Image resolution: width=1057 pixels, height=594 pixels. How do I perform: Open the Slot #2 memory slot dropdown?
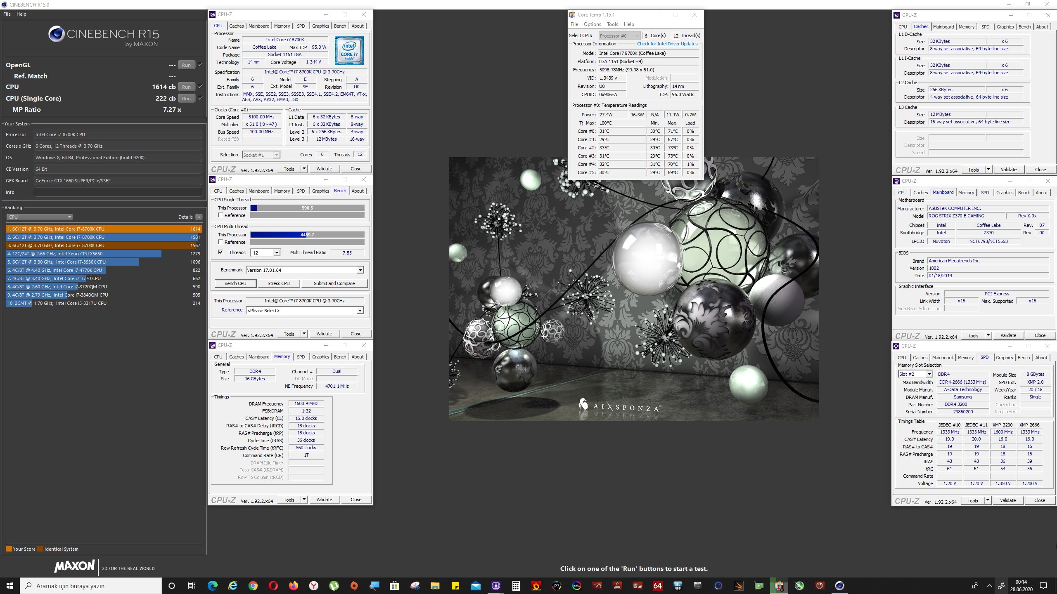(x=915, y=374)
